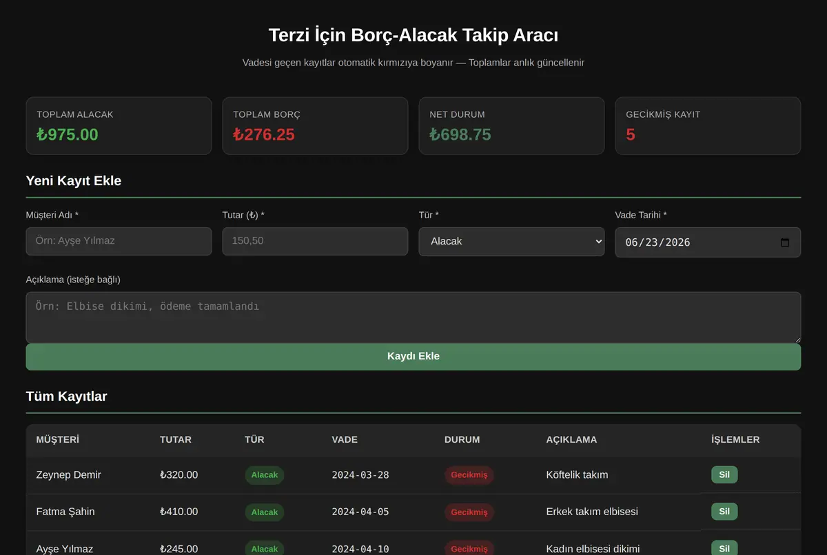Click the 2024-03-28 due date cell
827x555 pixels.
coord(360,475)
